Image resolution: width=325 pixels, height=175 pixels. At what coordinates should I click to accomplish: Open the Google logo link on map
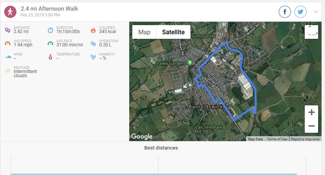tap(141, 137)
